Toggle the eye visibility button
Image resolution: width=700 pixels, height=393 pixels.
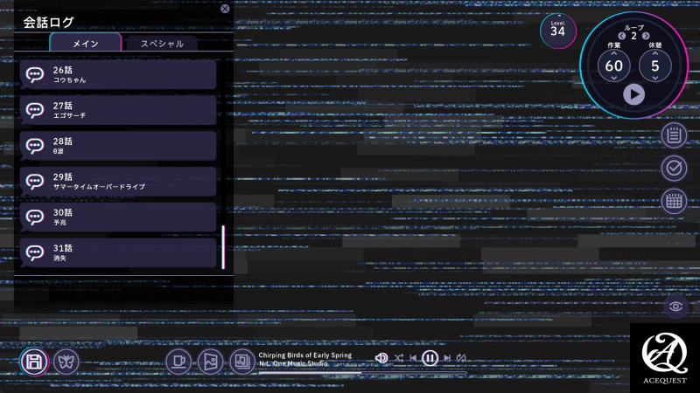point(675,306)
